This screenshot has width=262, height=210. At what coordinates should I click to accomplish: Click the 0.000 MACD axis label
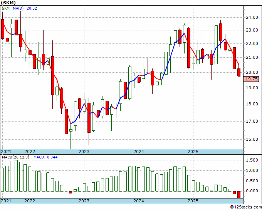tap(252, 191)
